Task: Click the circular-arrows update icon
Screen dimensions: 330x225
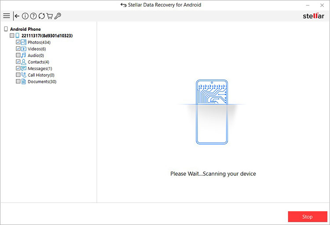Action: click(41, 16)
